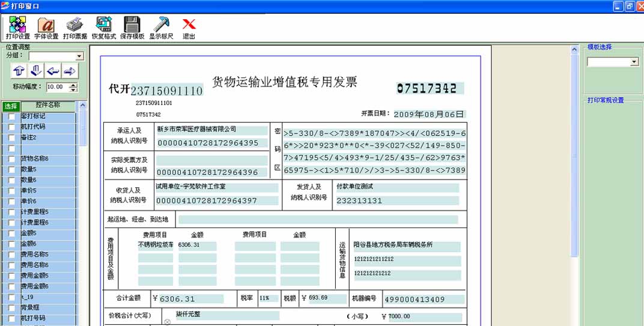This screenshot has width=644, height=326.
Task: Click 退出 exit red X icon
Action: (x=189, y=28)
